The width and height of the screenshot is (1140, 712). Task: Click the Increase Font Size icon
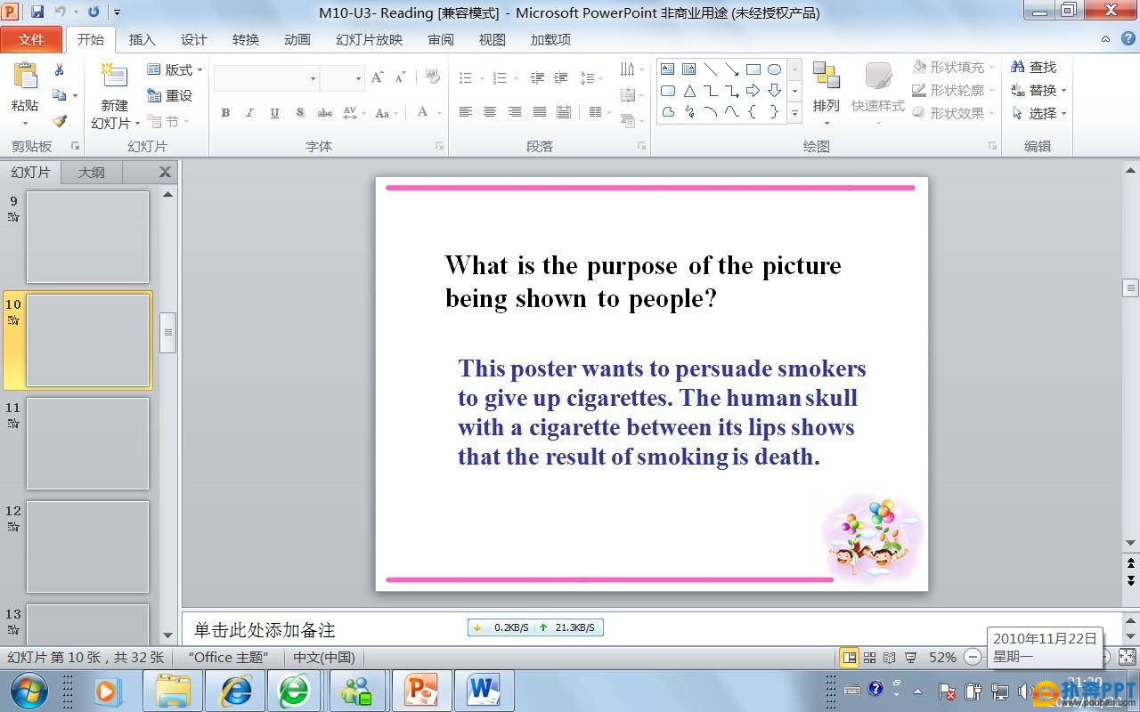click(378, 77)
